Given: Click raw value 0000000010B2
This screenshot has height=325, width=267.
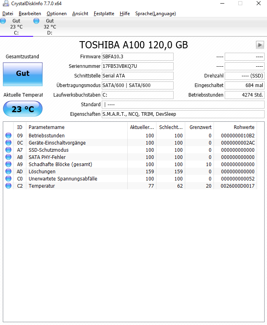Looking at the screenshot, I should click(238, 136).
